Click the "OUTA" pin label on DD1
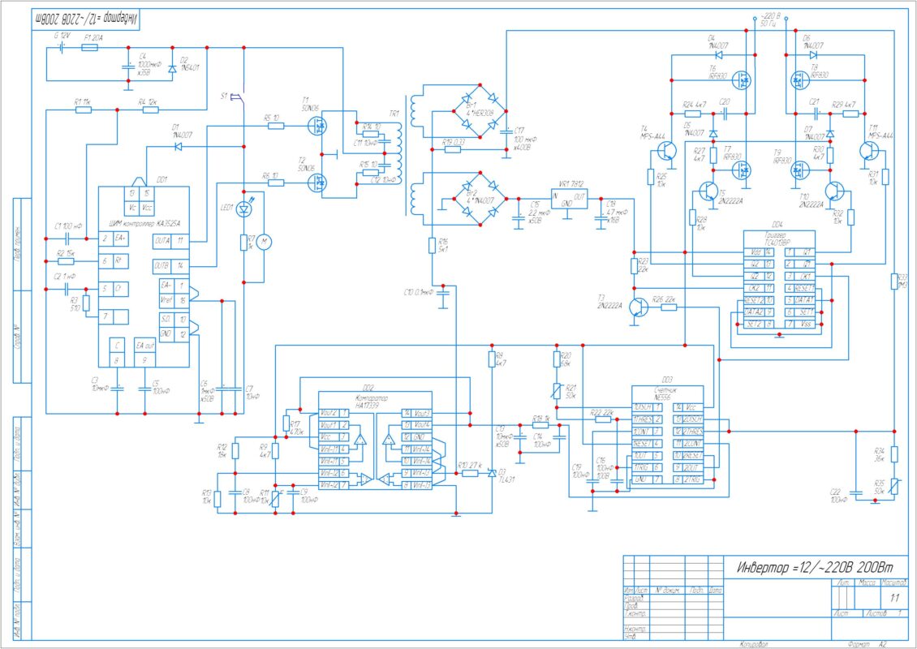This screenshot has height=649, width=917. [162, 240]
